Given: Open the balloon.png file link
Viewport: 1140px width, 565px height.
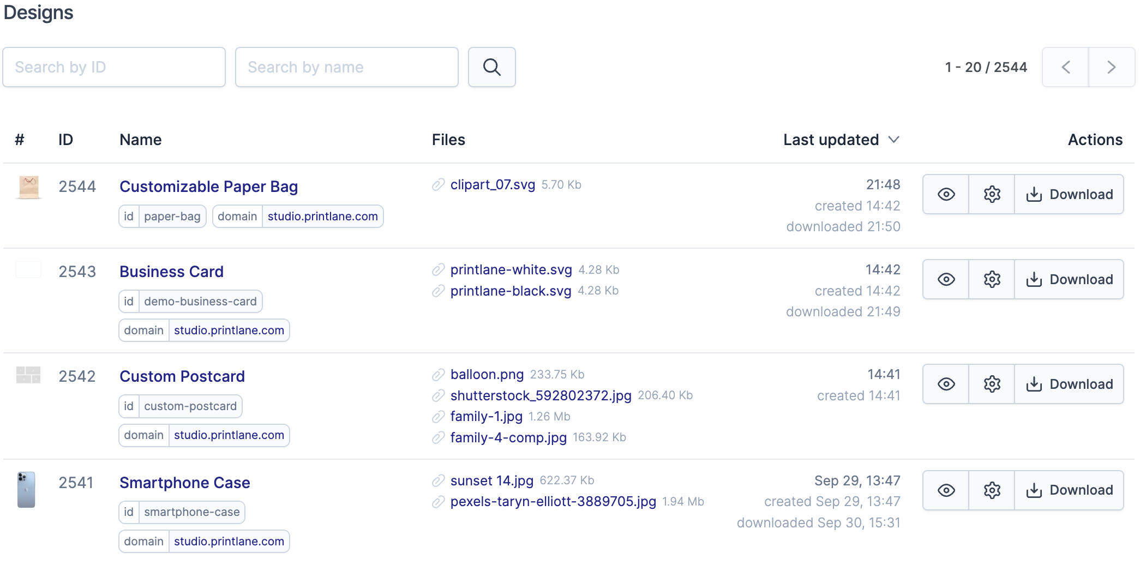Looking at the screenshot, I should (x=487, y=375).
